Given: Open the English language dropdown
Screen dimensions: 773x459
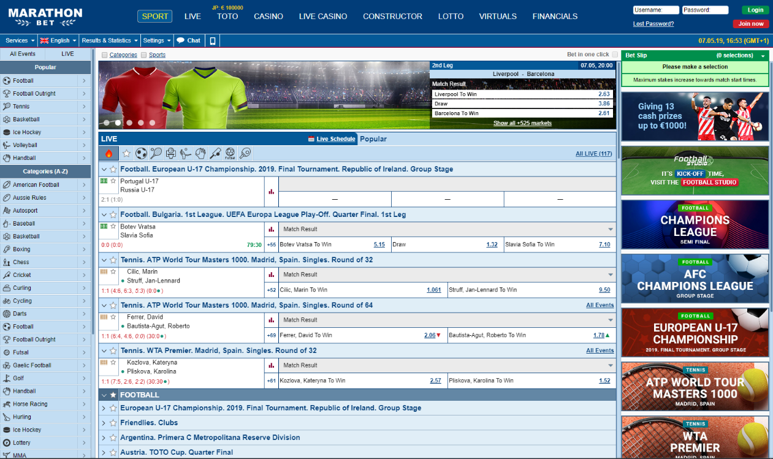Looking at the screenshot, I should [58, 40].
